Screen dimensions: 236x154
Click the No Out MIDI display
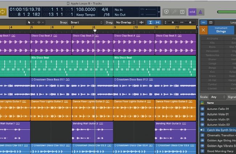[x=120, y=15]
